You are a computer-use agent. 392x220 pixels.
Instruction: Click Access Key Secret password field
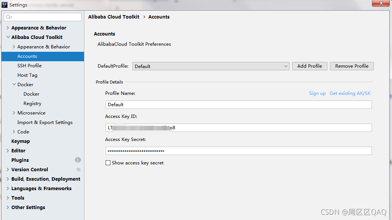(238, 151)
